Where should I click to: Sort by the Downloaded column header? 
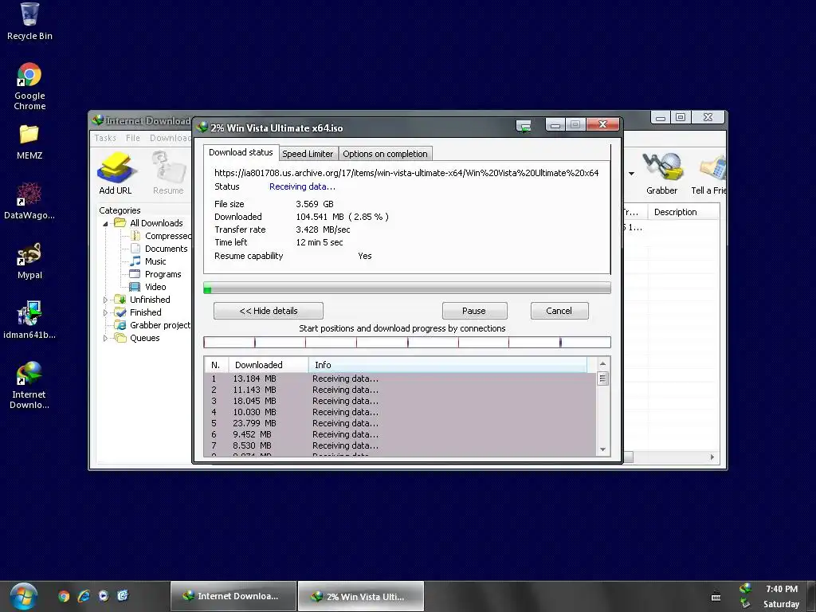(x=269, y=365)
